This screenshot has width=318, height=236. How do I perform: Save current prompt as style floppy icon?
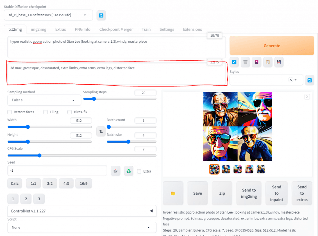[279, 62]
